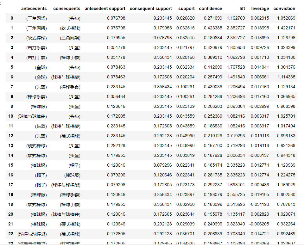Click the support value 0.023644
The width and height of the screenshot is (304, 246).
tap(186, 214)
